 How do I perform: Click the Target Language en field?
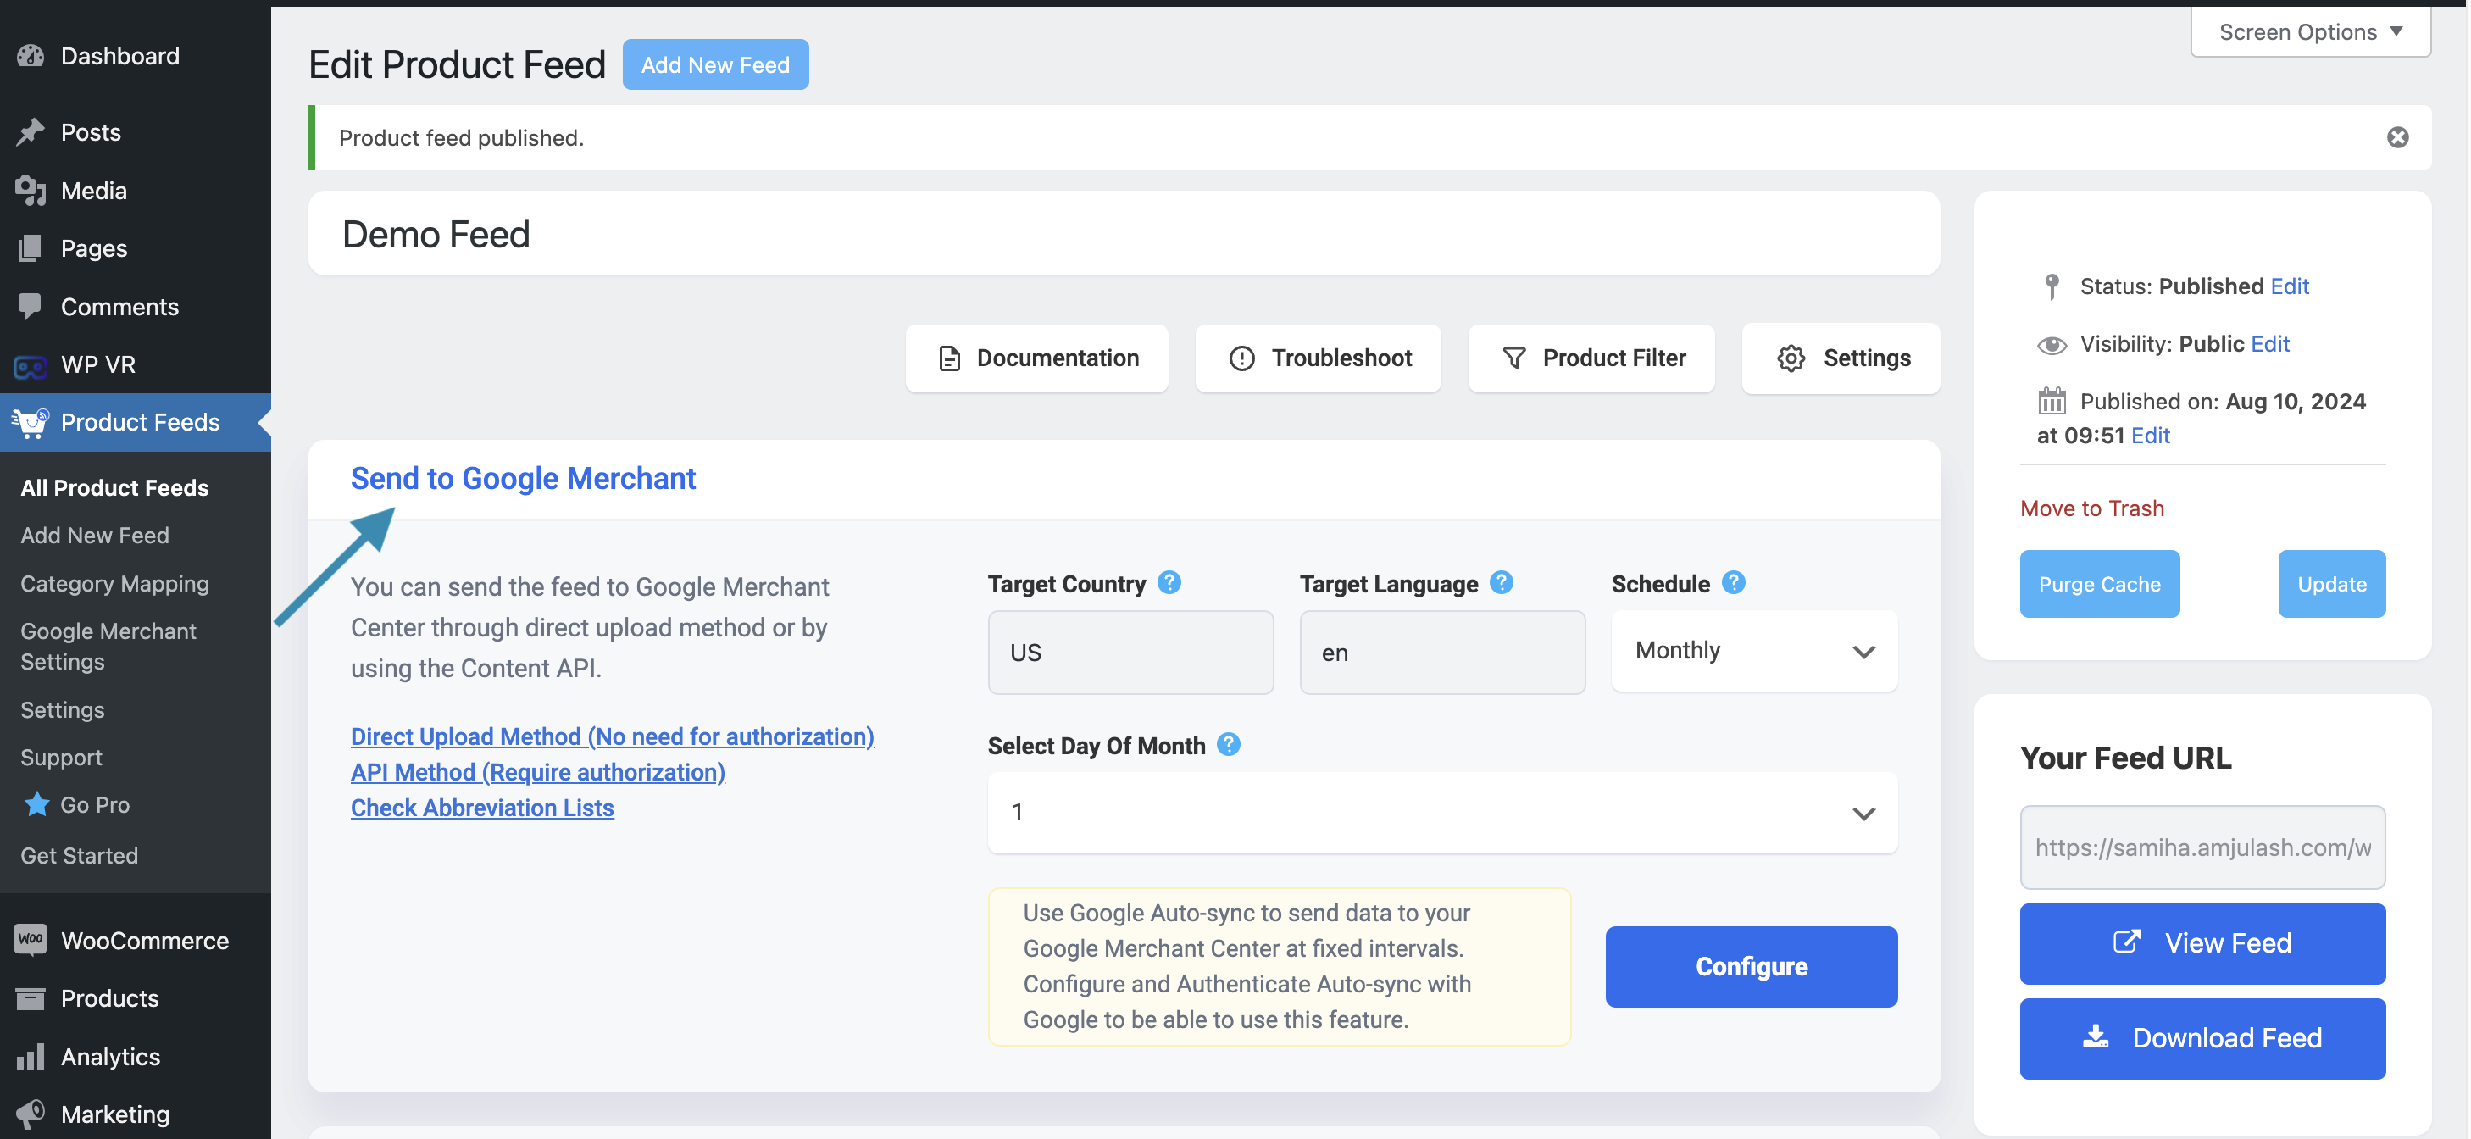pos(1443,653)
